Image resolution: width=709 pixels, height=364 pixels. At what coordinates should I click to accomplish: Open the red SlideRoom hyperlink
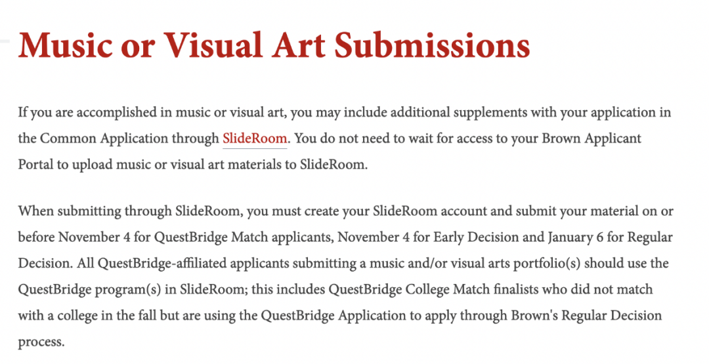[255, 138]
